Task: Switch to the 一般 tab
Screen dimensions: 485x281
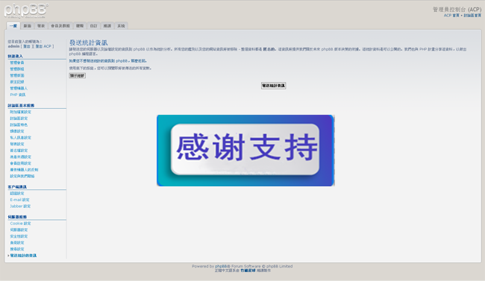Action: pos(13,26)
